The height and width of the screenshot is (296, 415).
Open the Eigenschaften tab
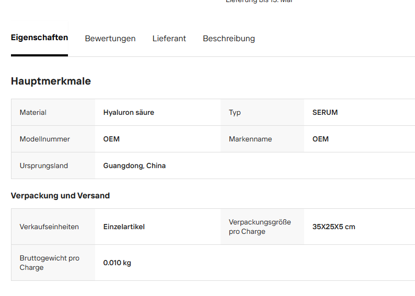click(x=39, y=38)
